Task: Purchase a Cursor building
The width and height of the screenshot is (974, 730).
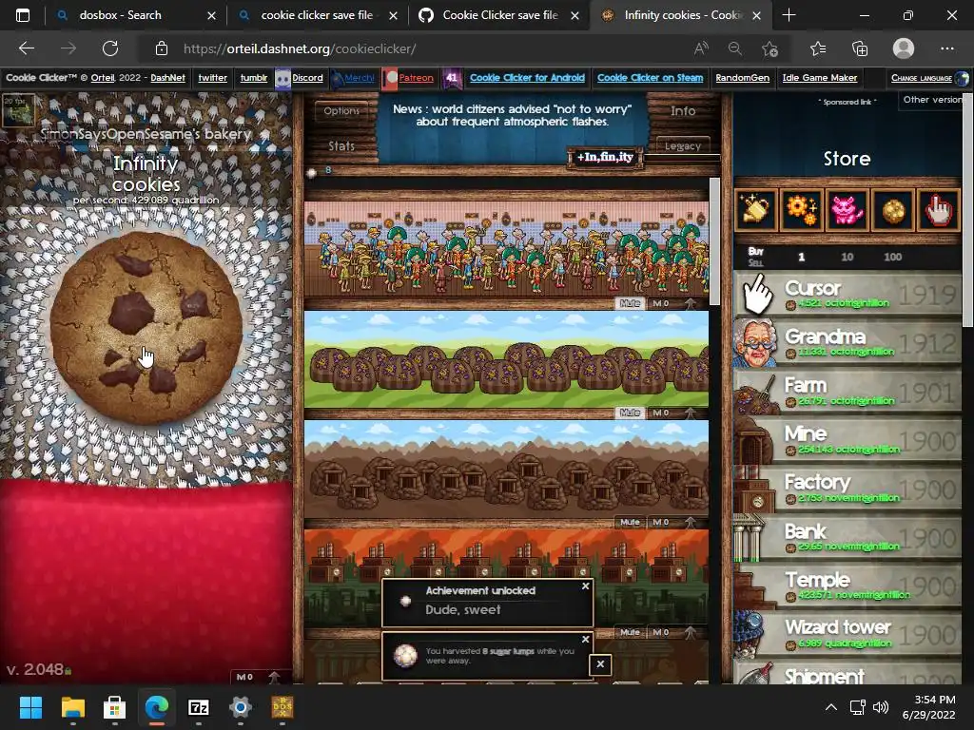Action: pyautogui.click(x=847, y=294)
